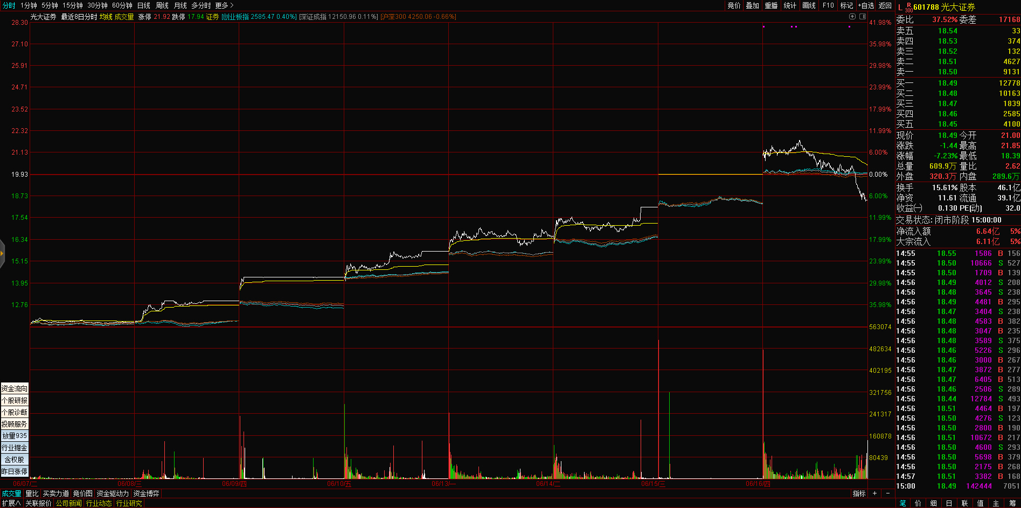The width and height of the screenshot is (1021, 508).
Task: Toggle the 成交量 volume label in header
Action: pos(124,17)
